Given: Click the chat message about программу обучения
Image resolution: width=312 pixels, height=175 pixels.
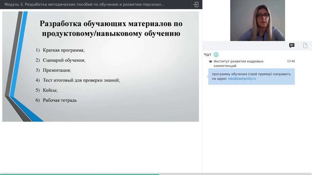Looking at the screenshot, I should click(x=252, y=76).
